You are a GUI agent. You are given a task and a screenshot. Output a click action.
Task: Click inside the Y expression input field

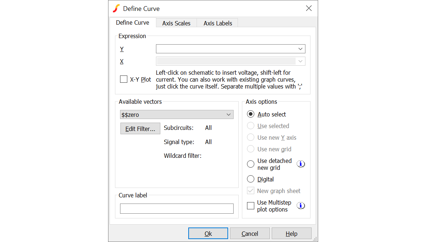point(225,49)
